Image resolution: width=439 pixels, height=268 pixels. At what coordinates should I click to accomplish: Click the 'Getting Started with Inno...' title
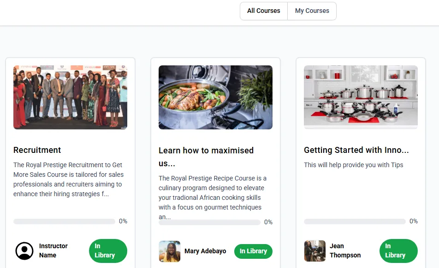[x=356, y=150]
